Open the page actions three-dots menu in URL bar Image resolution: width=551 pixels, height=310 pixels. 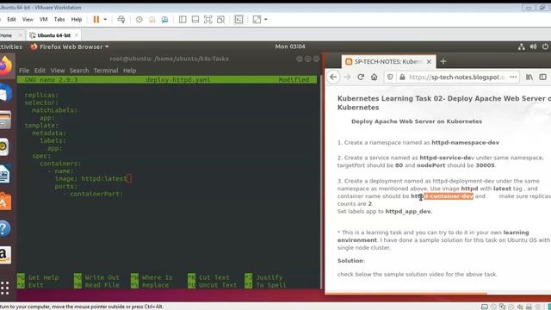pyautogui.click(x=513, y=77)
